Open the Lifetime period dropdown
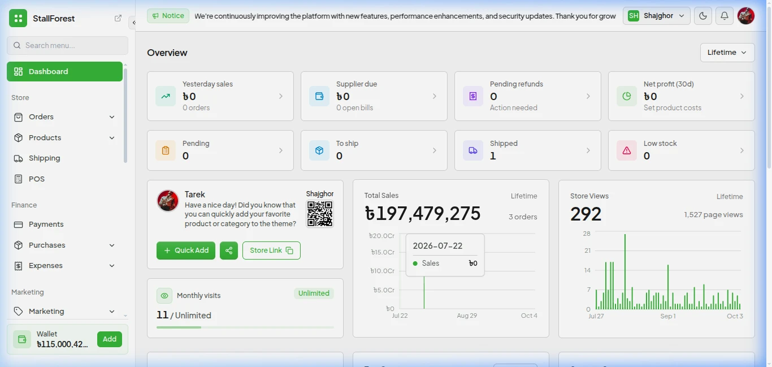This screenshot has width=772, height=367. (x=727, y=53)
